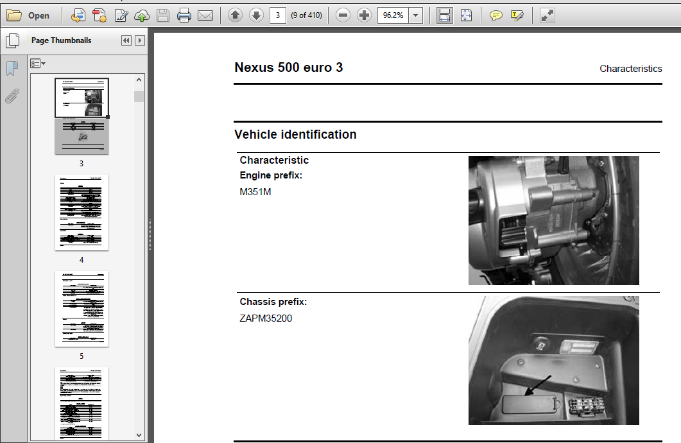Click the thumbnails scrollbar up arrow
The height and width of the screenshot is (443, 681).
(x=139, y=80)
